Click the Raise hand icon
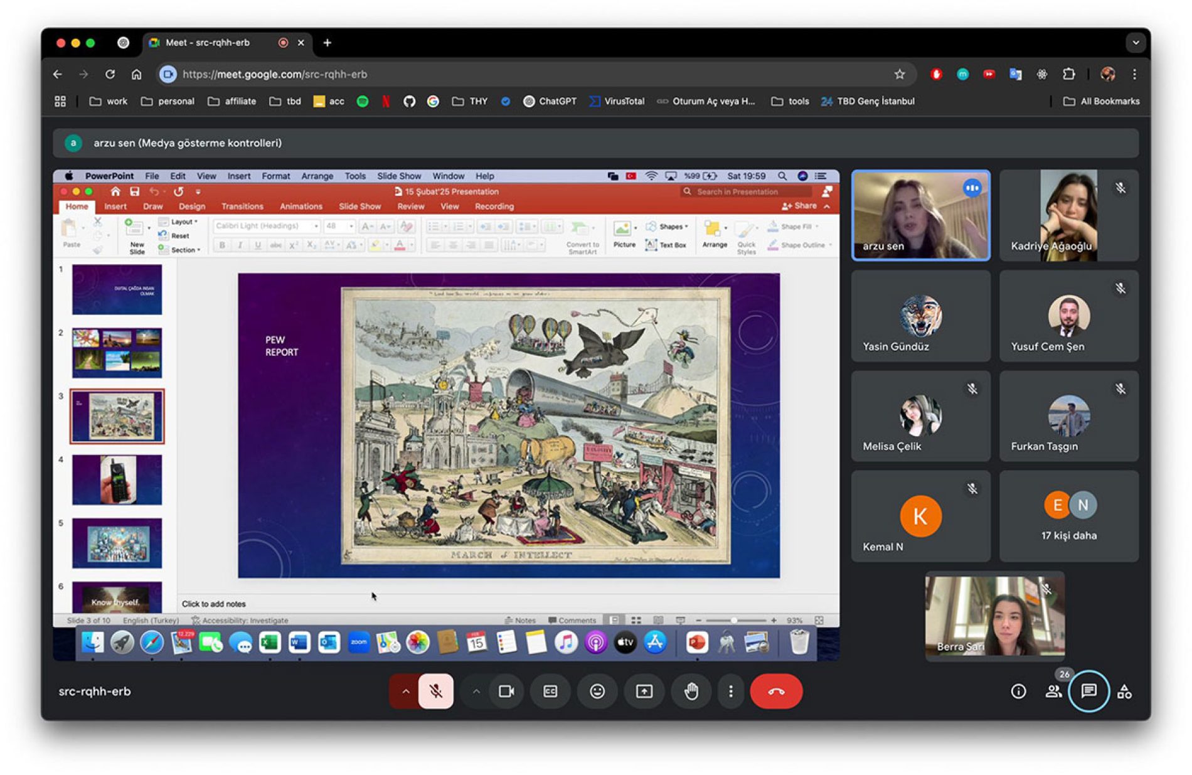The image size is (1192, 775). 691,691
